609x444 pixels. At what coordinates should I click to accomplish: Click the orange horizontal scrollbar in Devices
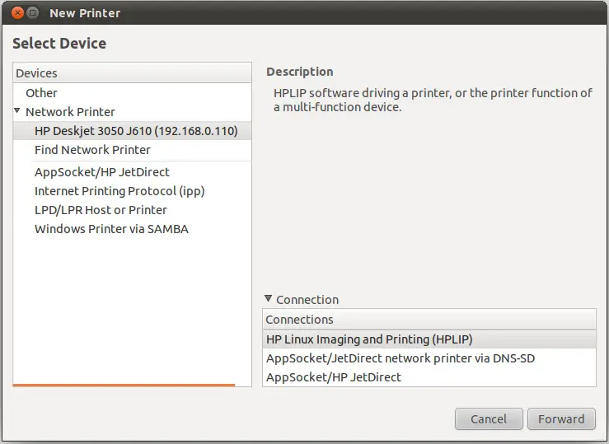pos(124,384)
